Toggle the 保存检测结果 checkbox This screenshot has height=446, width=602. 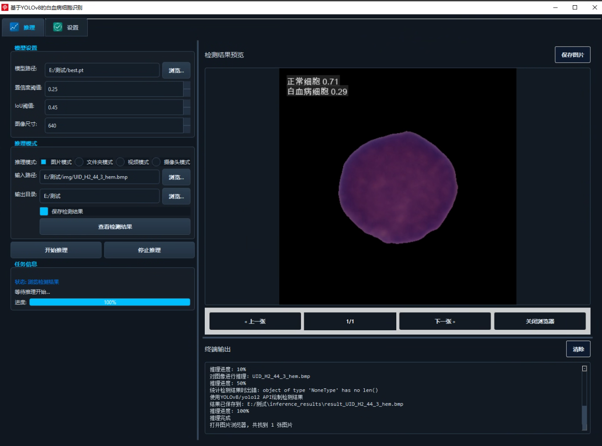pos(44,211)
